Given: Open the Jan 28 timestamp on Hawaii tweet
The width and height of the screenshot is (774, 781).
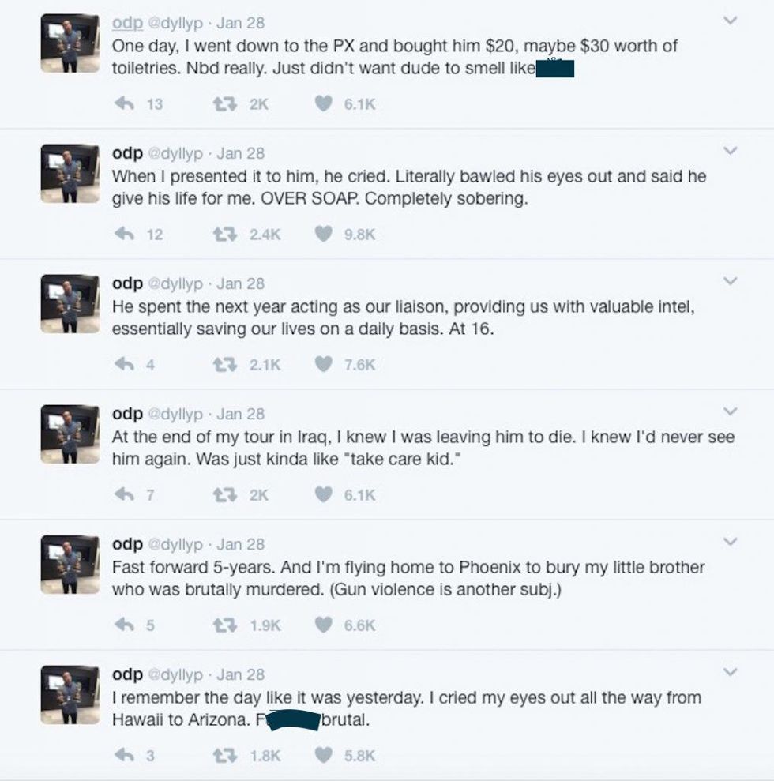Looking at the screenshot, I should pyautogui.click(x=241, y=674).
